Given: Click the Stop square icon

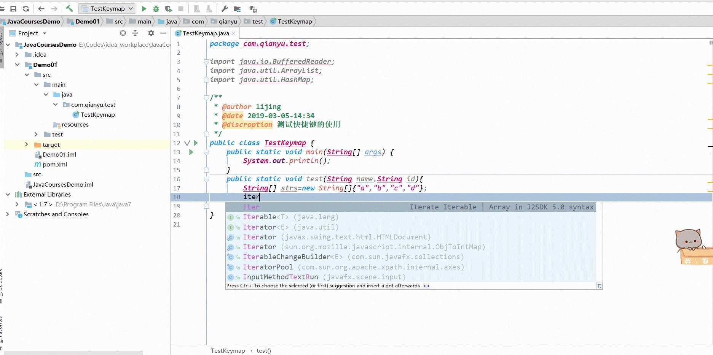Looking at the screenshot, I should tap(181, 8).
